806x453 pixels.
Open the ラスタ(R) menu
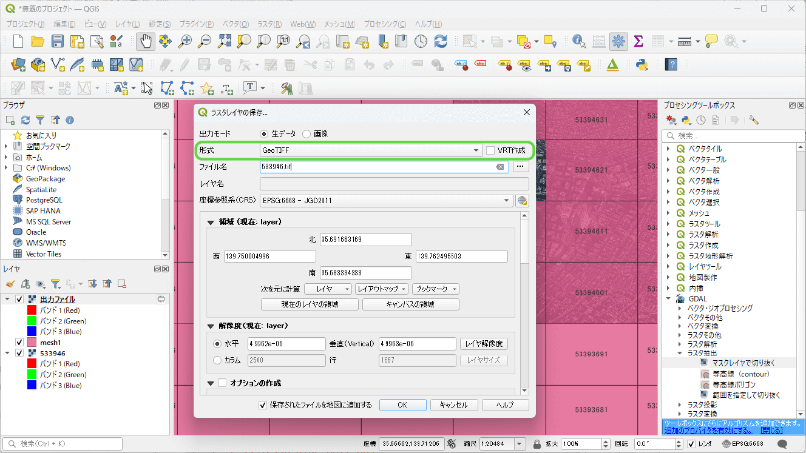pos(269,24)
